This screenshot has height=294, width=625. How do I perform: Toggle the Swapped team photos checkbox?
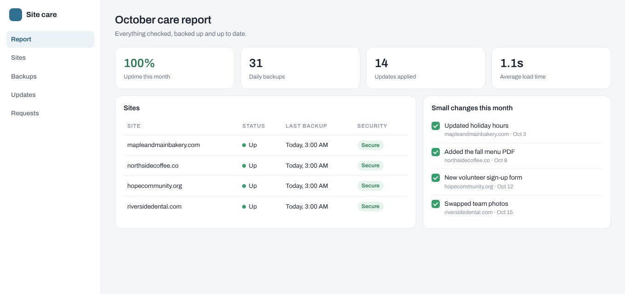point(436,204)
